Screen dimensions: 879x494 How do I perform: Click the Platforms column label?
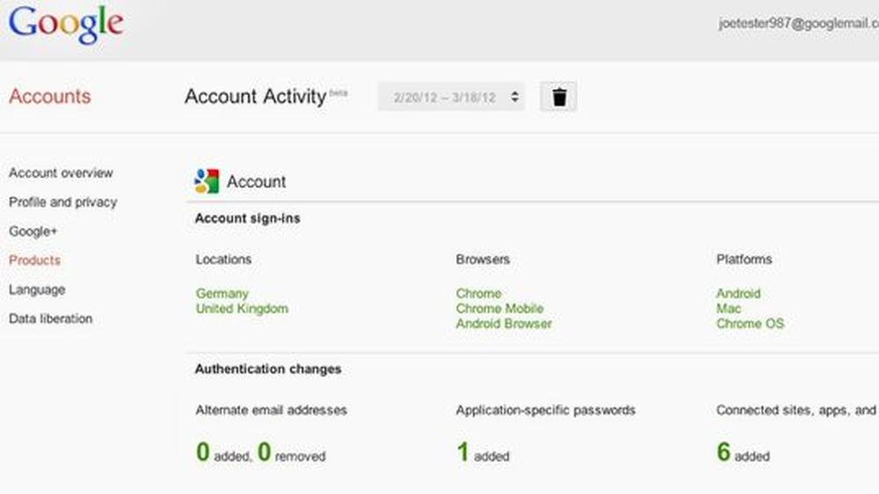[744, 259]
